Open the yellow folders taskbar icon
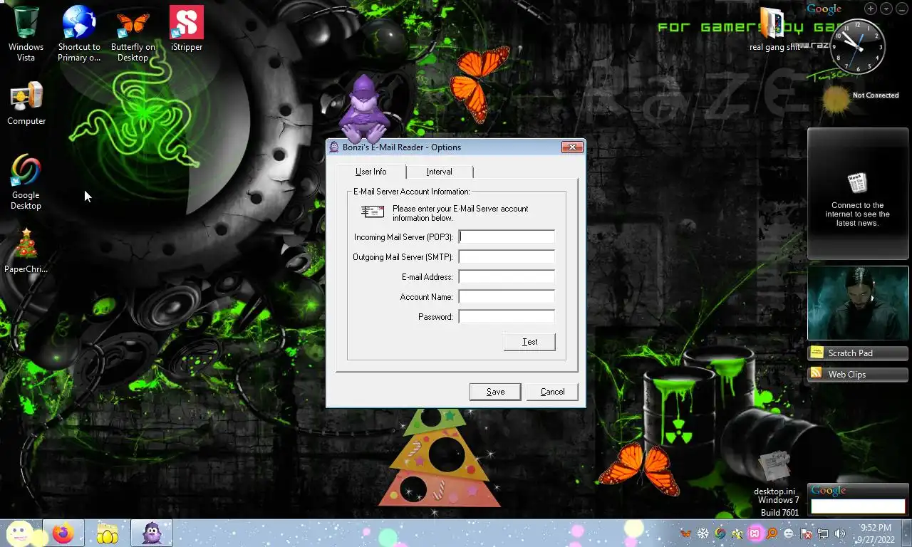This screenshot has height=547, width=912. click(x=108, y=533)
